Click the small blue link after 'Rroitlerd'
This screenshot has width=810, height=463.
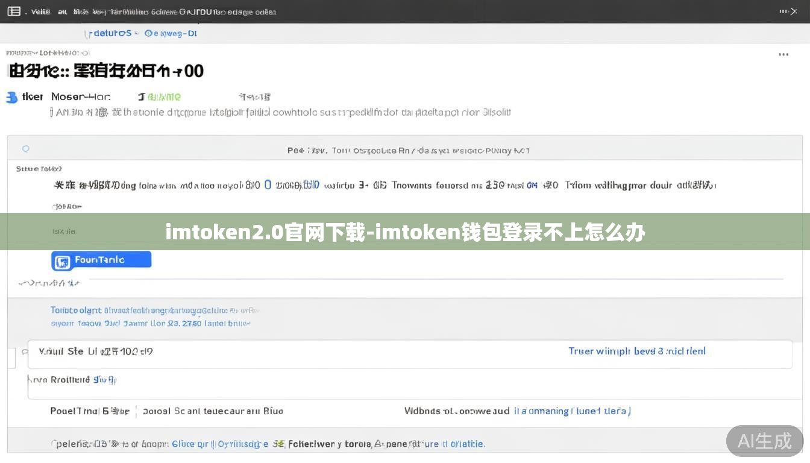[x=105, y=380]
